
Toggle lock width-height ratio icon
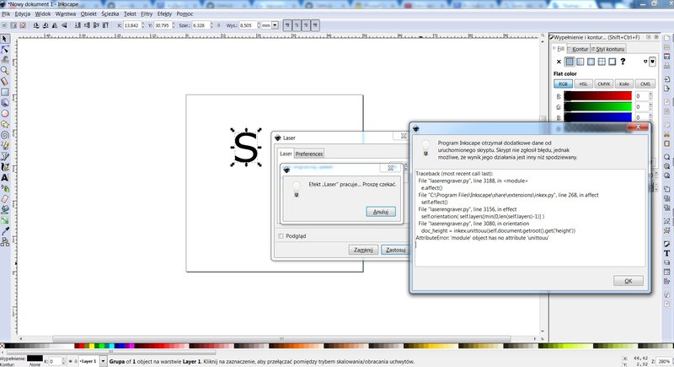(219, 25)
